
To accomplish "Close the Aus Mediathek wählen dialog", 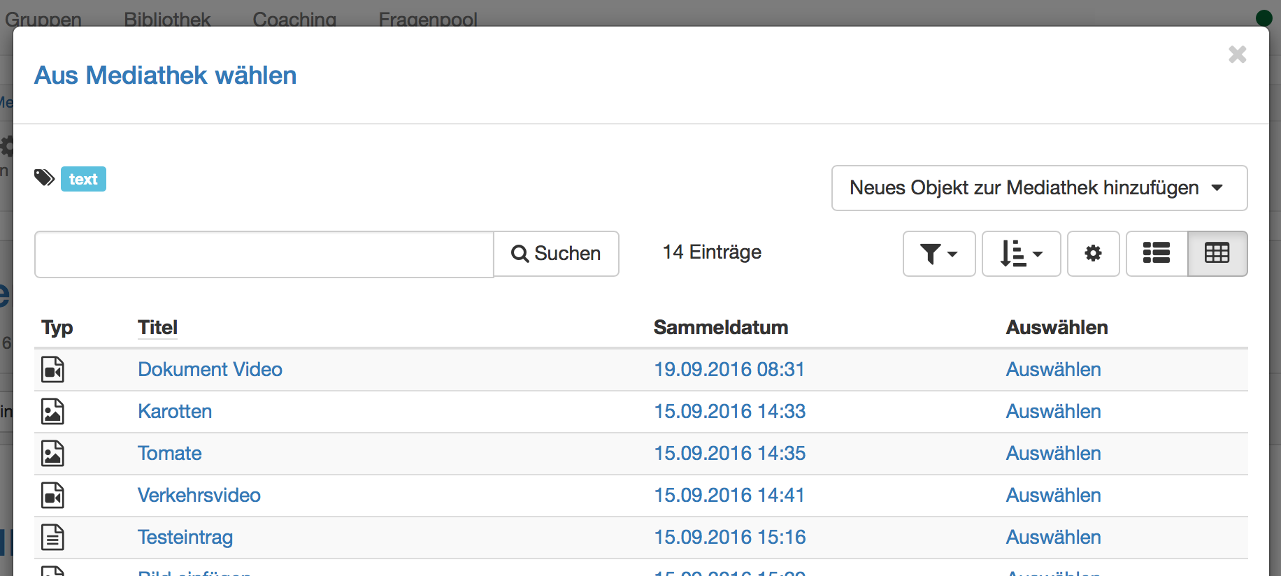I will pyautogui.click(x=1237, y=55).
